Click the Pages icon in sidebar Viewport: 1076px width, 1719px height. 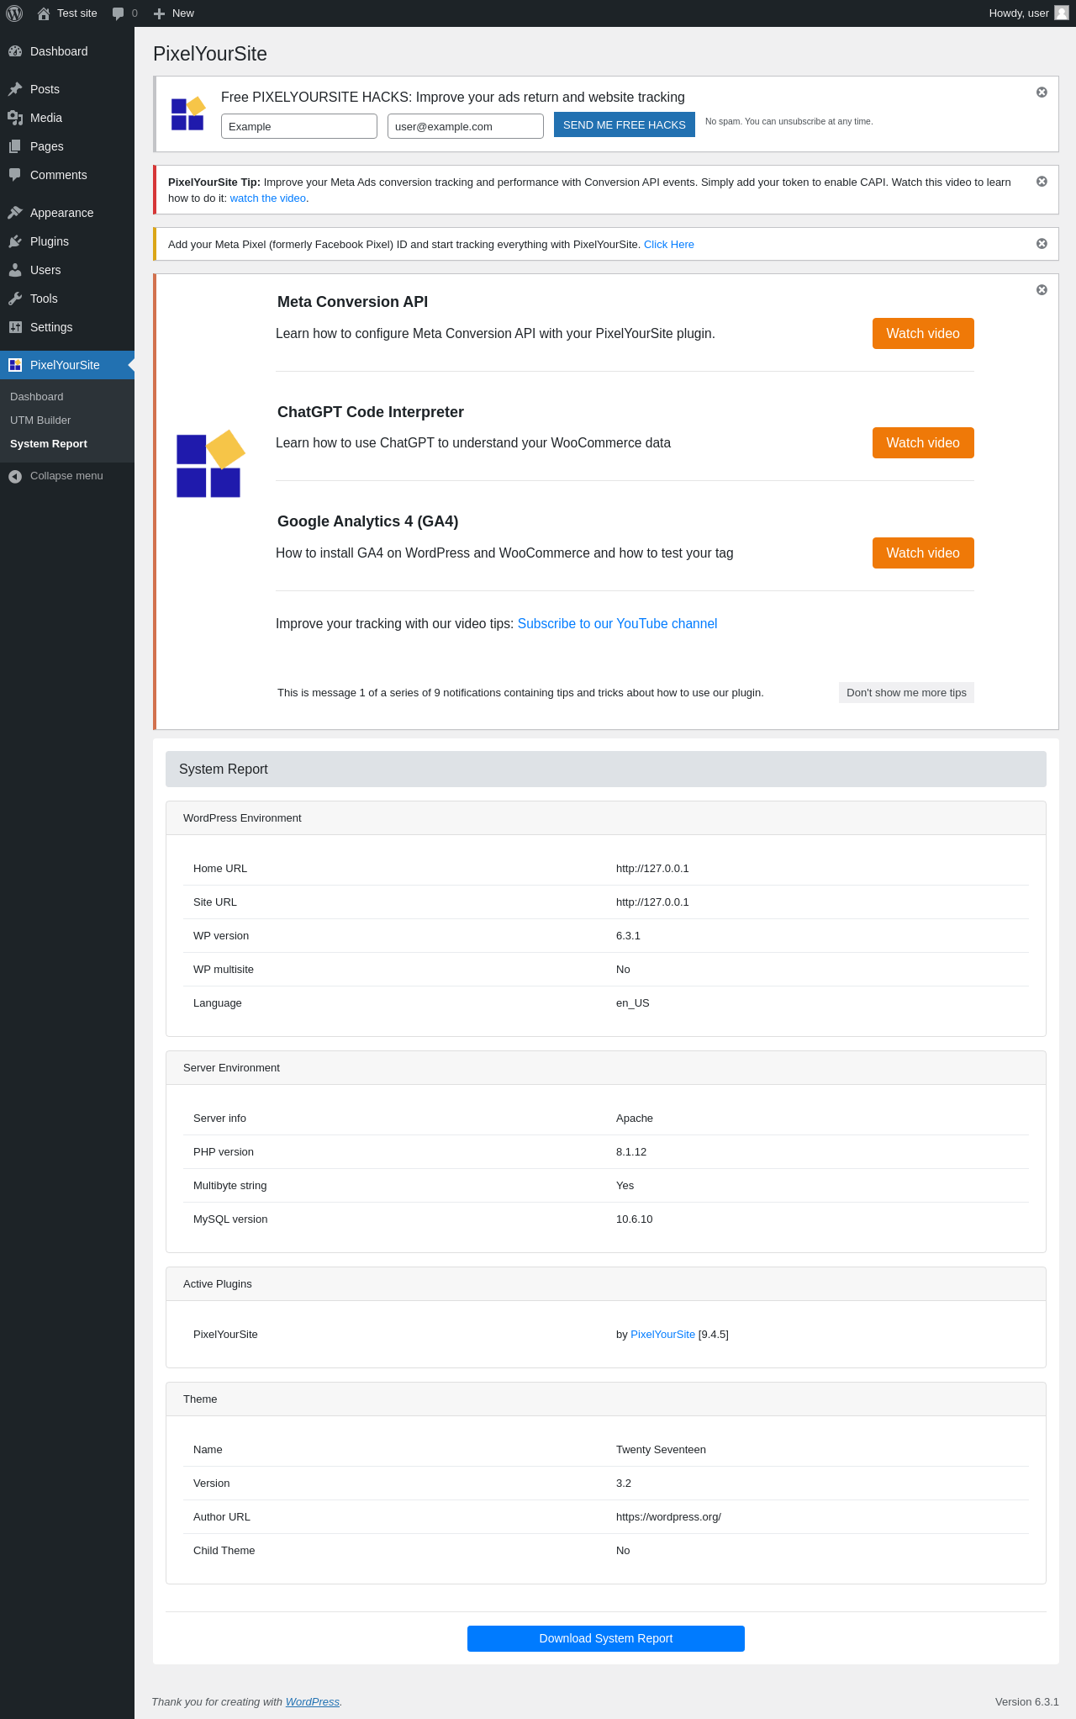pos(15,146)
